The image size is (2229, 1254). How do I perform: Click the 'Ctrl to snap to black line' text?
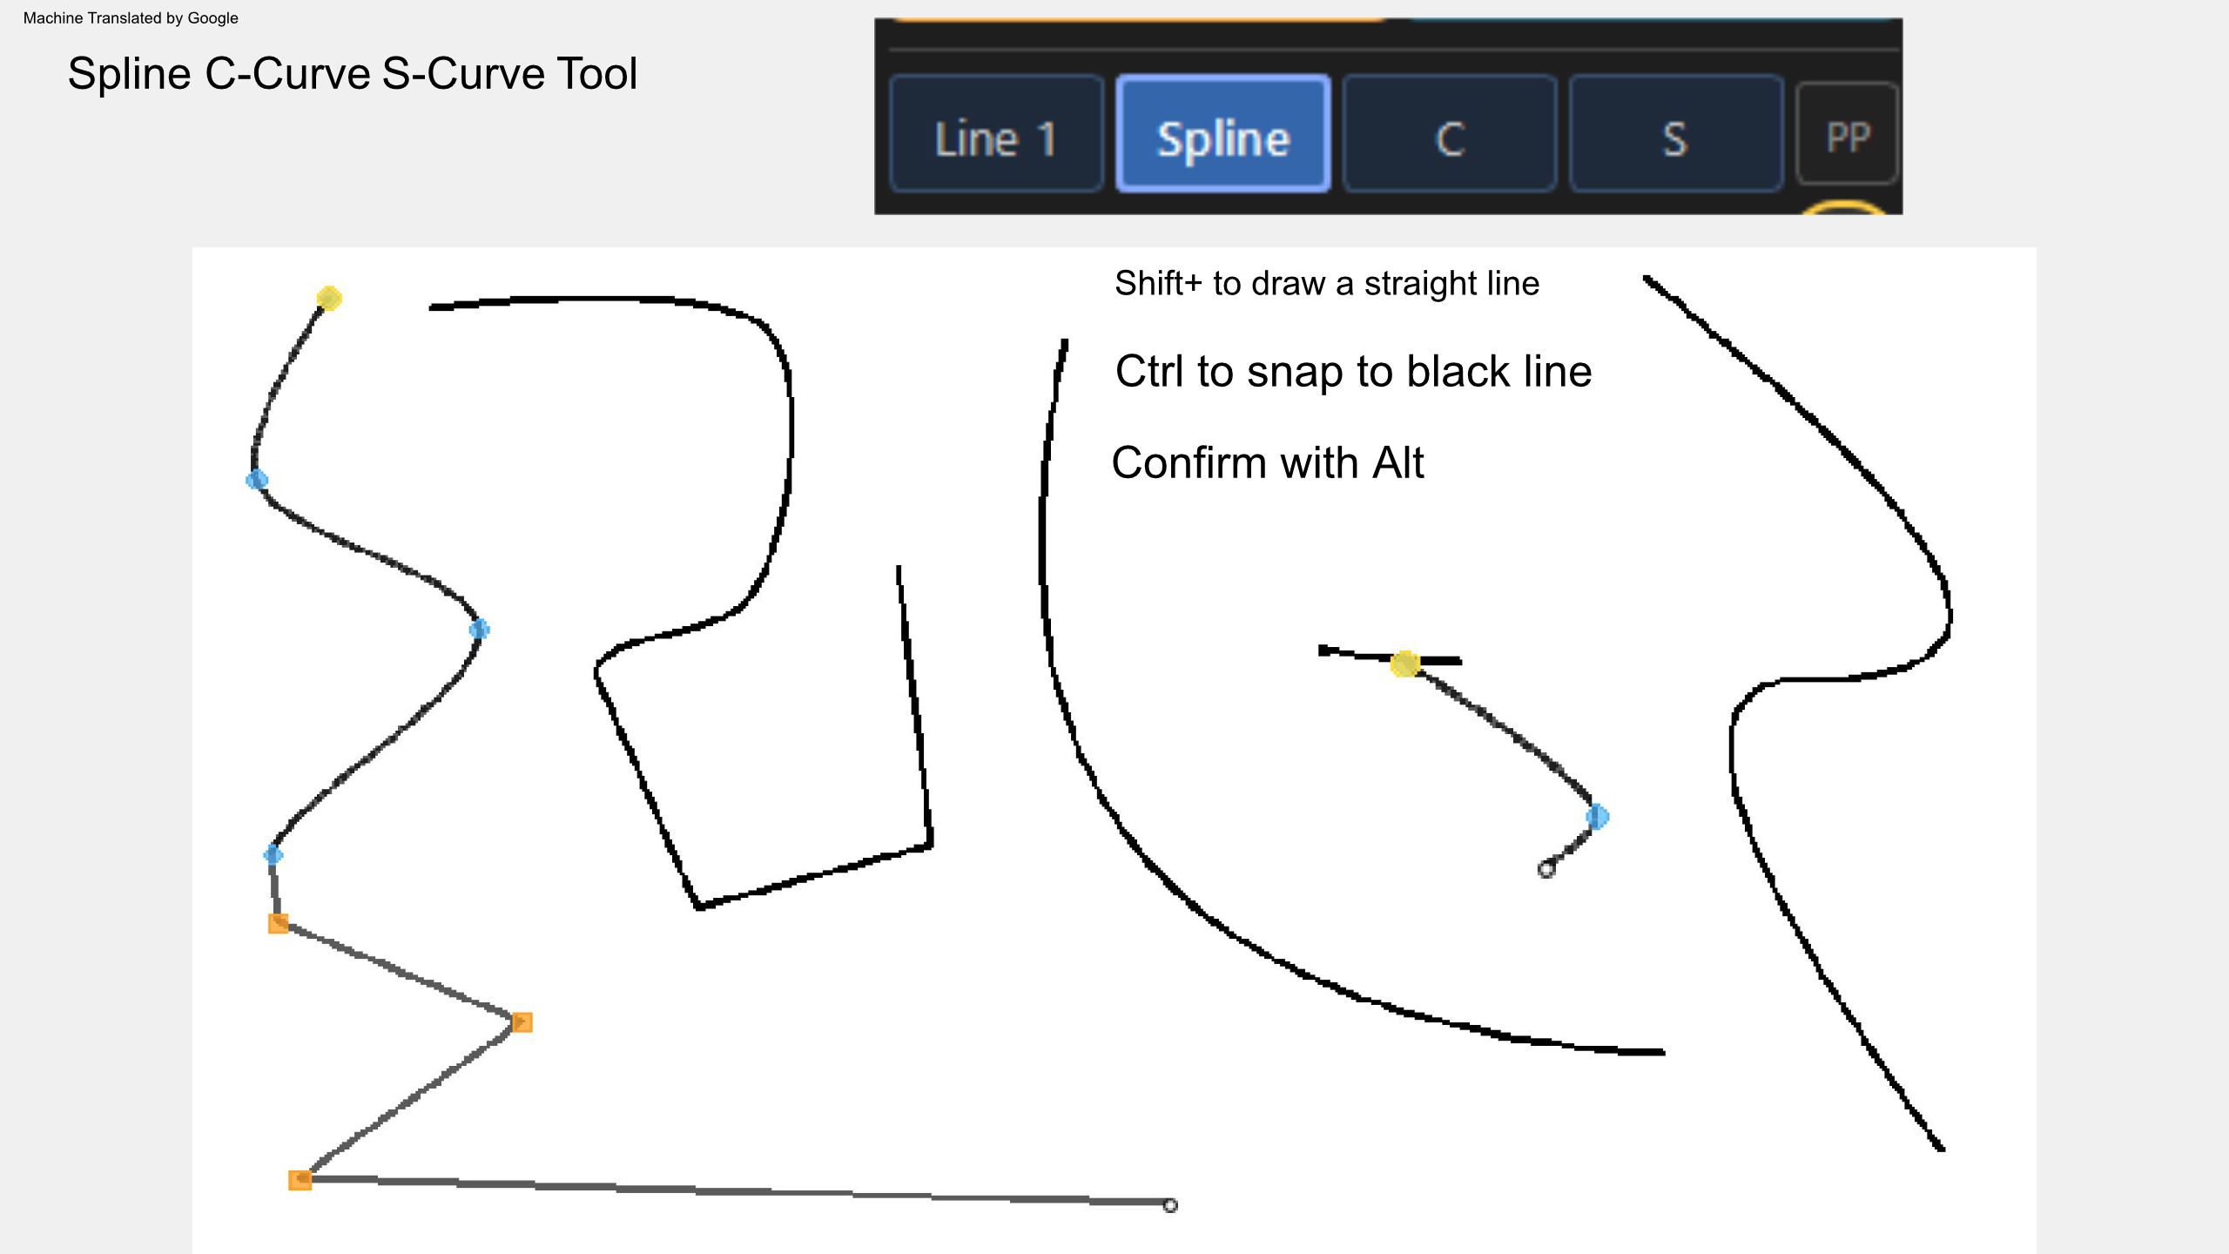pos(1354,373)
